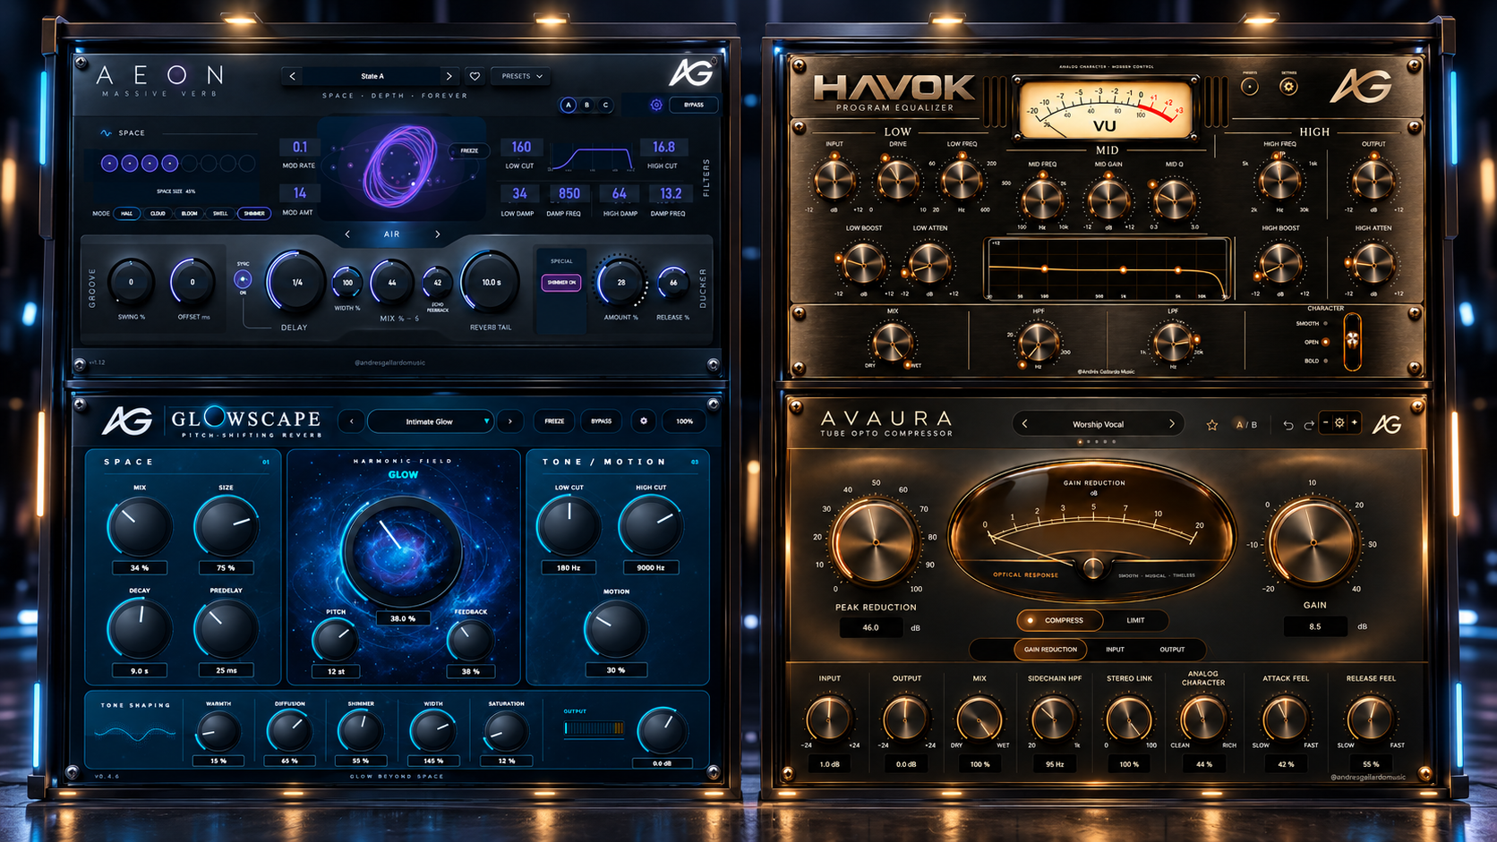Open the Intimate Glow preset dropdown

pyautogui.click(x=431, y=421)
